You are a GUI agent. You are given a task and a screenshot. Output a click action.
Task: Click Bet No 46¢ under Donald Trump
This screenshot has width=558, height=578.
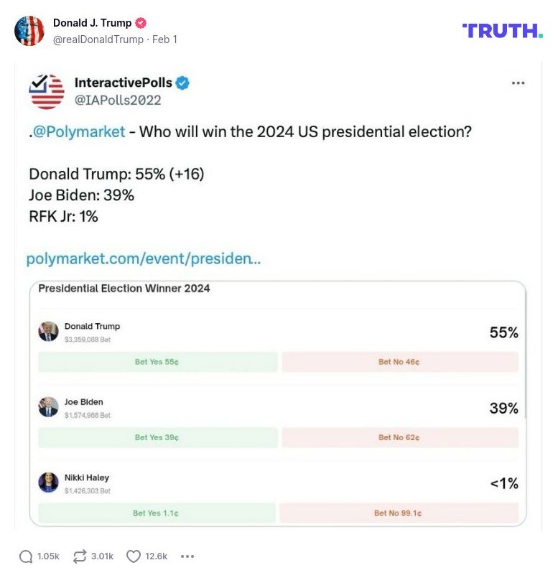click(x=399, y=362)
